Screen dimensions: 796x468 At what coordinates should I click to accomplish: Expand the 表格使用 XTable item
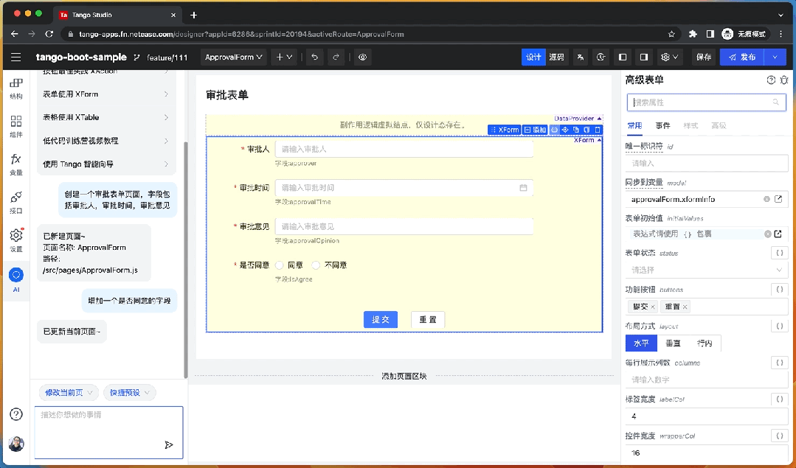click(x=106, y=117)
